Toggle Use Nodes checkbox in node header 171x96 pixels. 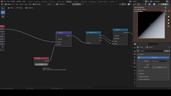(x=33, y=4)
